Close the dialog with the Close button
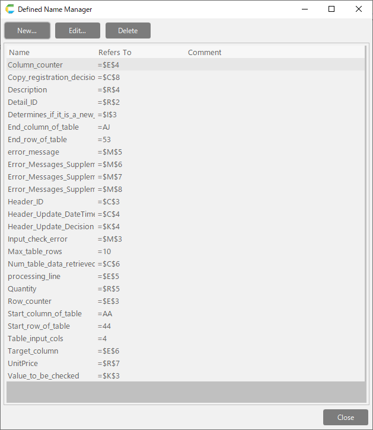 345,417
